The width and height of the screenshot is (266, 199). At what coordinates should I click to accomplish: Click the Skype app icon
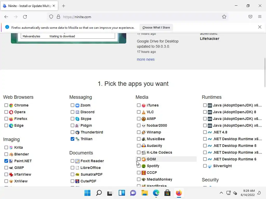pos(77,119)
